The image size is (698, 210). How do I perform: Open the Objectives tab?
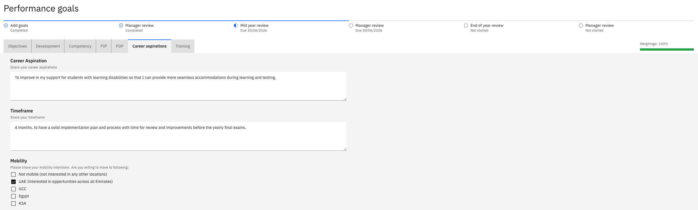pyautogui.click(x=18, y=46)
